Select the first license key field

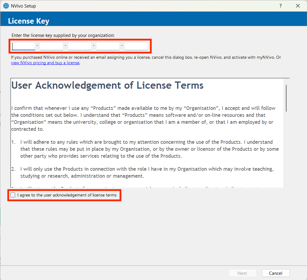(x=23, y=46)
